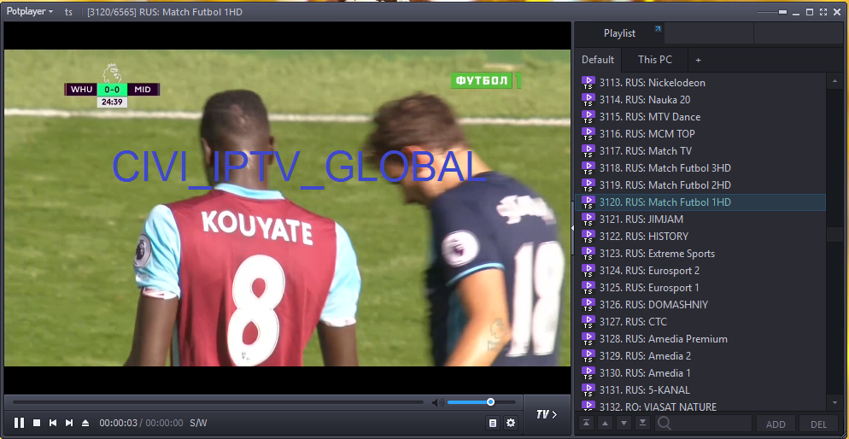Click the eject/open file icon
This screenshot has width=849, height=439.
coord(85,423)
